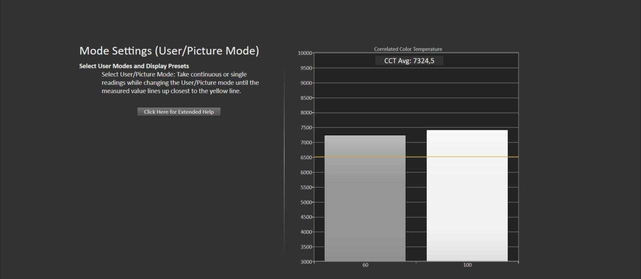Click the CCT Avg: 7324,5 readout
Viewport: 641px width, 279px height.
409,60
